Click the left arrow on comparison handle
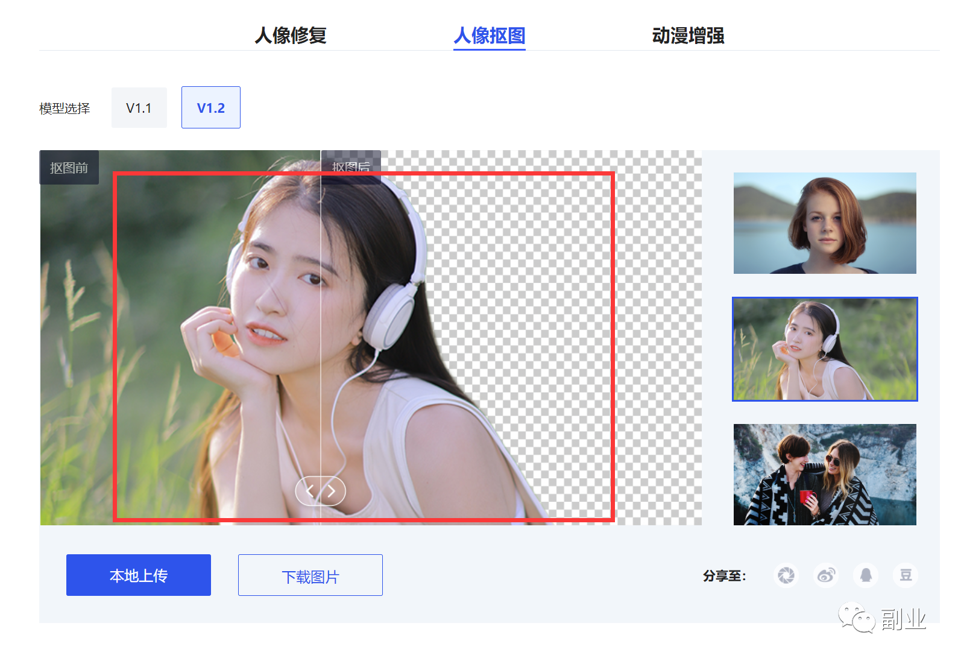Screen dimensions: 958x661 (x=310, y=492)
